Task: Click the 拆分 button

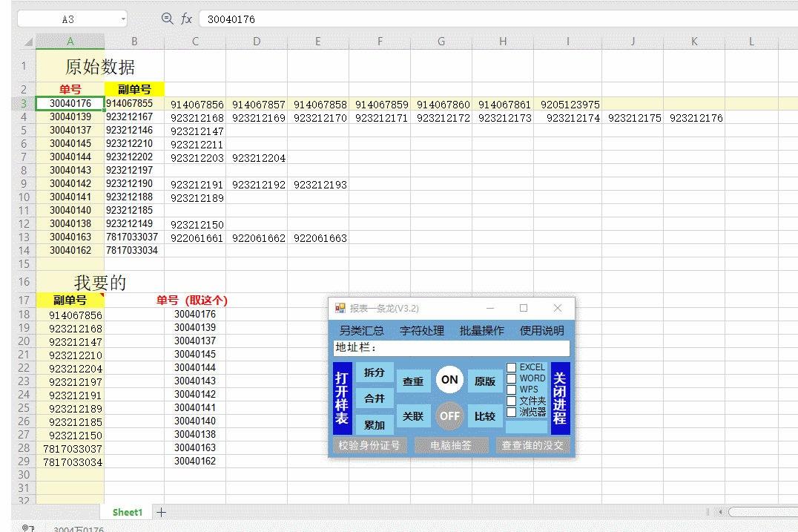Action: [375, 372]
